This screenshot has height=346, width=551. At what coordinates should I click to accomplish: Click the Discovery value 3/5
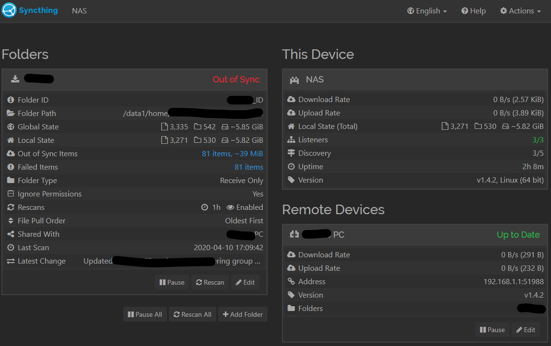(x=538, y=153)
